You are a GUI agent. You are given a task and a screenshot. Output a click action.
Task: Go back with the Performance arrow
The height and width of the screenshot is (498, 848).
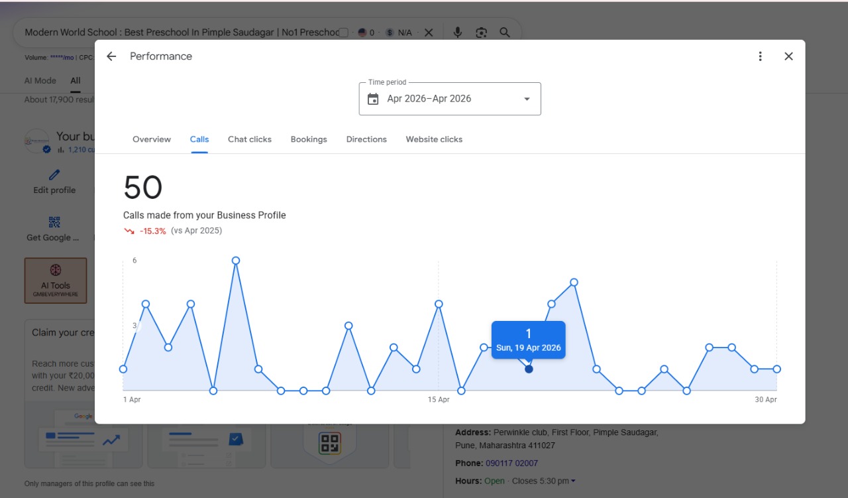tap(111, 56)
